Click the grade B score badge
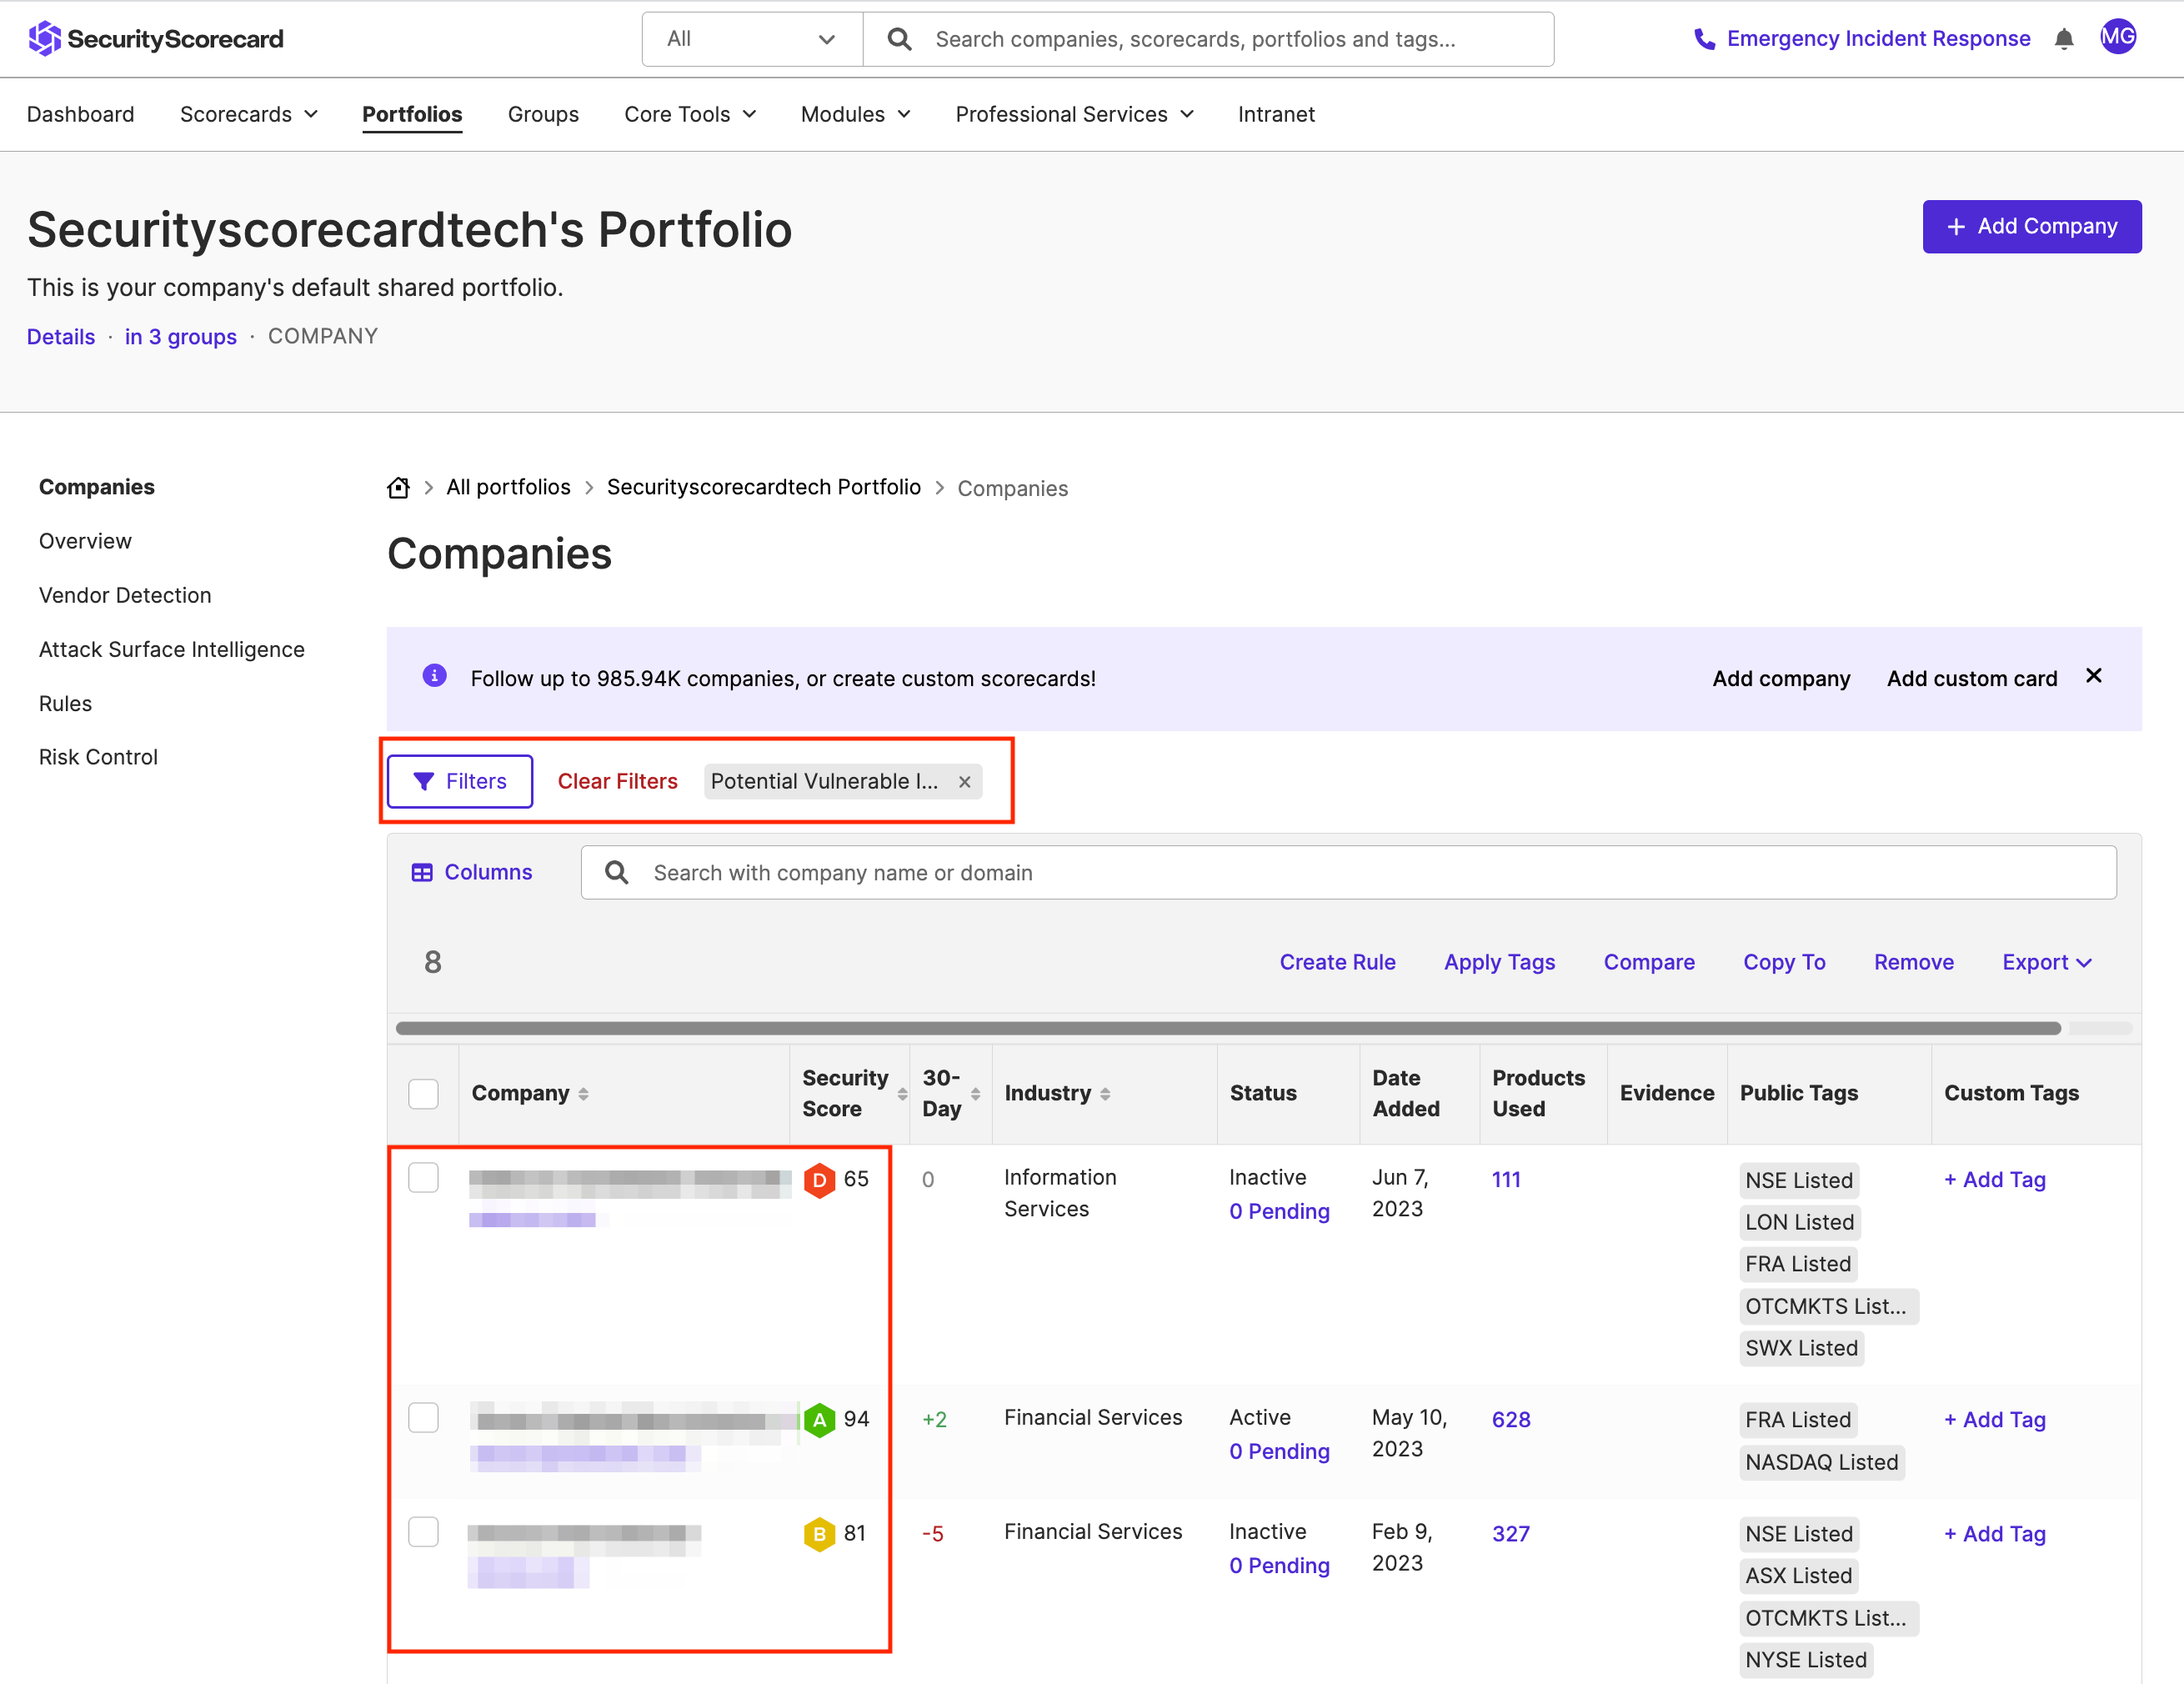Screen dimensions: 2184x1684 [x=819, y=1534]
